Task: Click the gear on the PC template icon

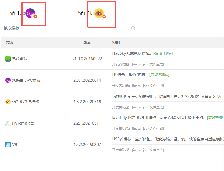Action: pos(36,16)
